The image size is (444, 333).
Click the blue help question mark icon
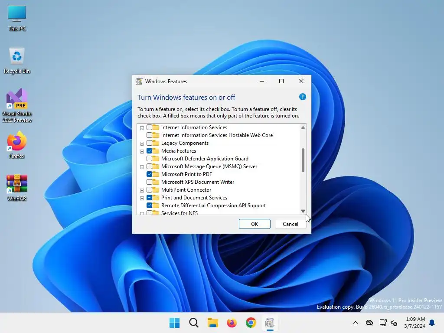pos(302,97)
